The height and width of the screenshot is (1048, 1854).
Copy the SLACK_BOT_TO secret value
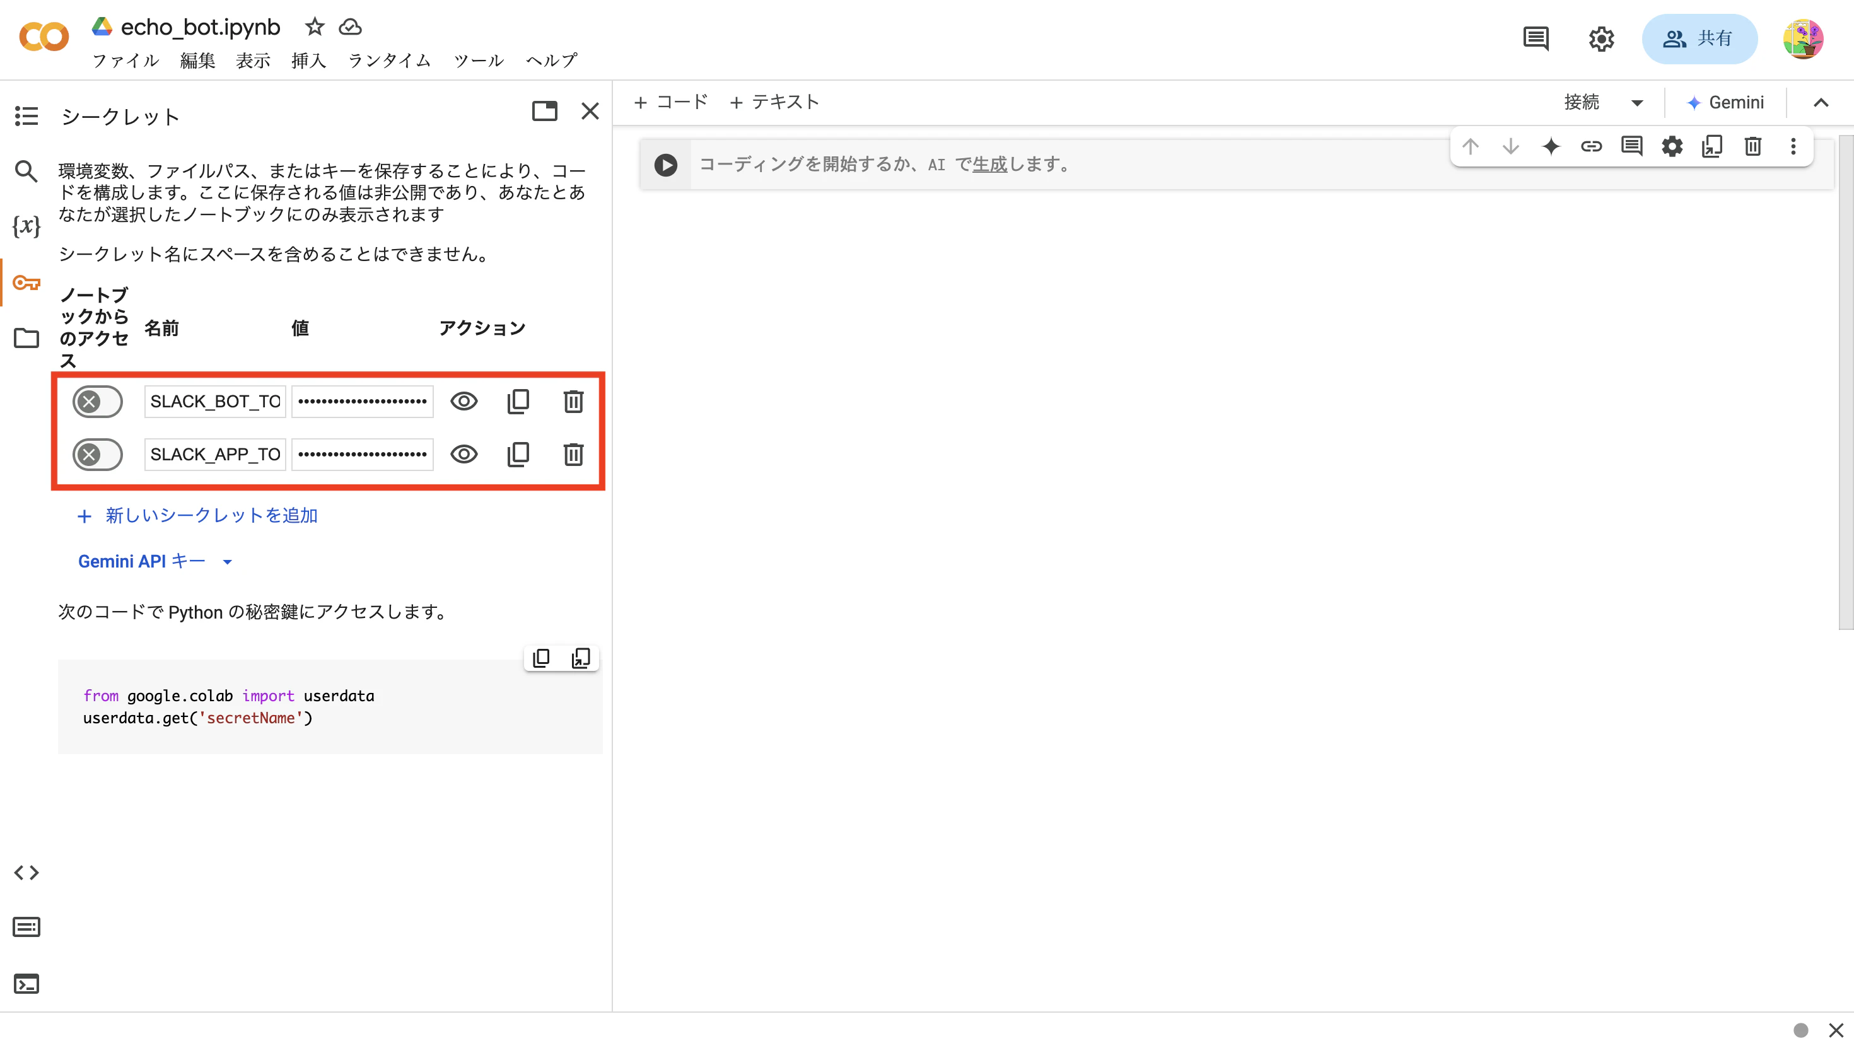pos(518,402)
